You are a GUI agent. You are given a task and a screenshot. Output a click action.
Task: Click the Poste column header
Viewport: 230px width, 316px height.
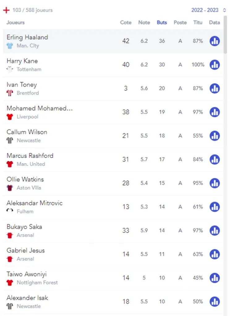[x=180, y=23]
